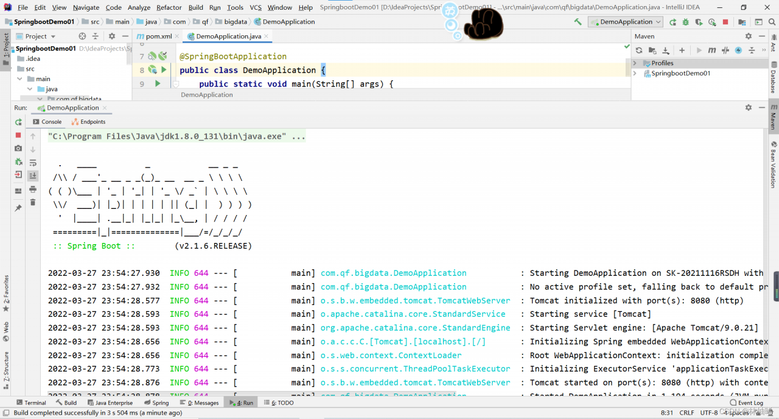
Task: Click Dump Threads camera icon
Action: tap(18, 149)
